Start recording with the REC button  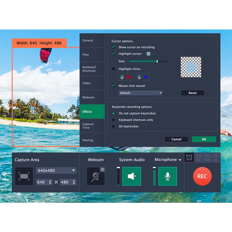click(x=202, y=176)
